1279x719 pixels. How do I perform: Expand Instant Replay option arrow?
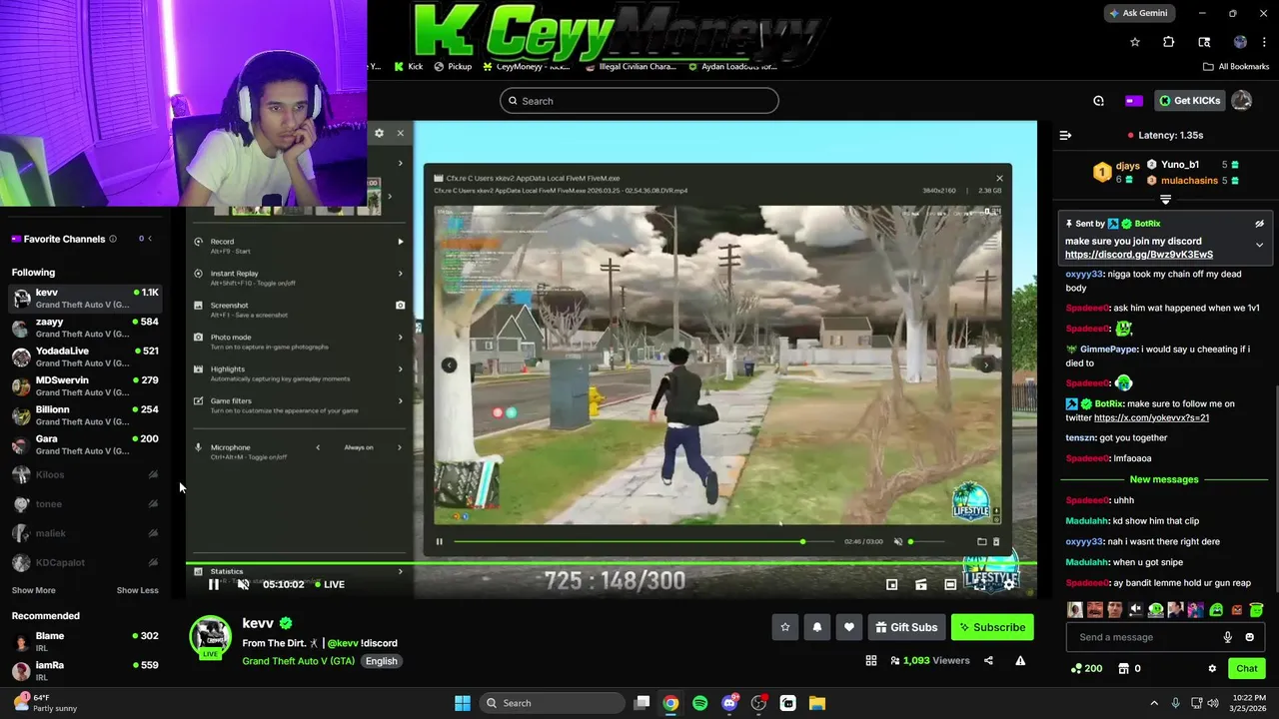click(x=401, y=274)
